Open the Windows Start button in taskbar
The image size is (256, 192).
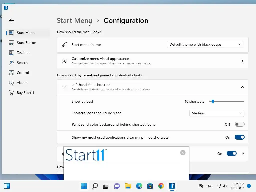(x=84, y=186)
